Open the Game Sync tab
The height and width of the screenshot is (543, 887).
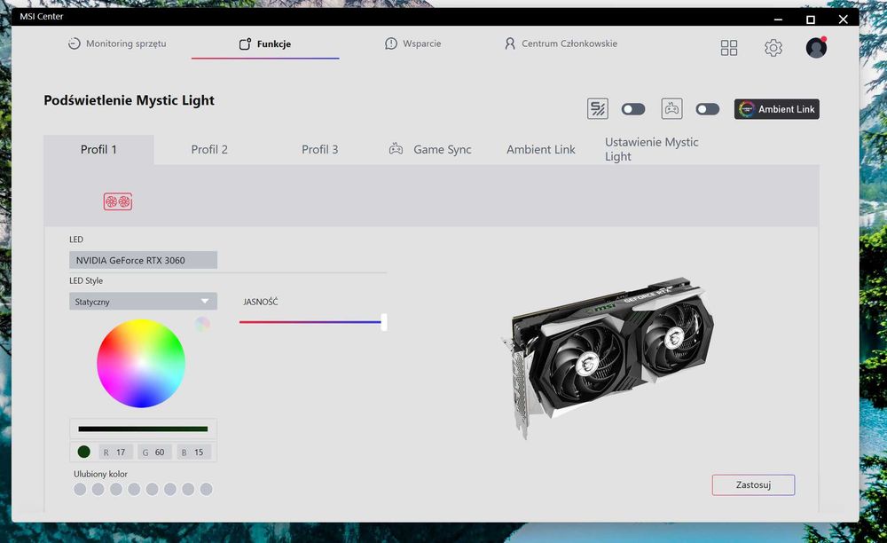[430, 149]
